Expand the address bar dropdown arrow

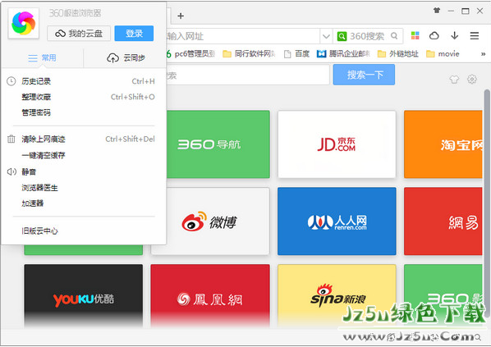click(326, 36)
